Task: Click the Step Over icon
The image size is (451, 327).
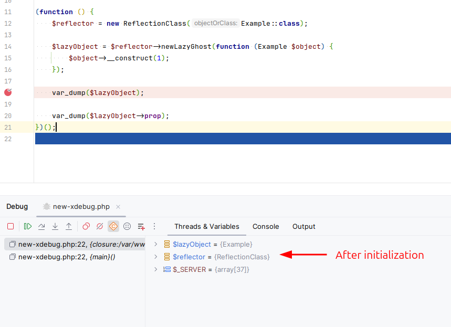Action: [41, 226]
